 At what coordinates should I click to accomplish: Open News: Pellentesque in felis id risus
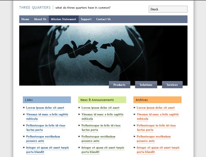pos(101,127)
